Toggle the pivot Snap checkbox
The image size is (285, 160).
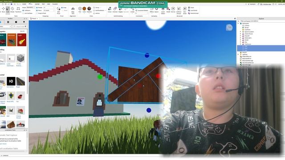[x=64, y=8]
